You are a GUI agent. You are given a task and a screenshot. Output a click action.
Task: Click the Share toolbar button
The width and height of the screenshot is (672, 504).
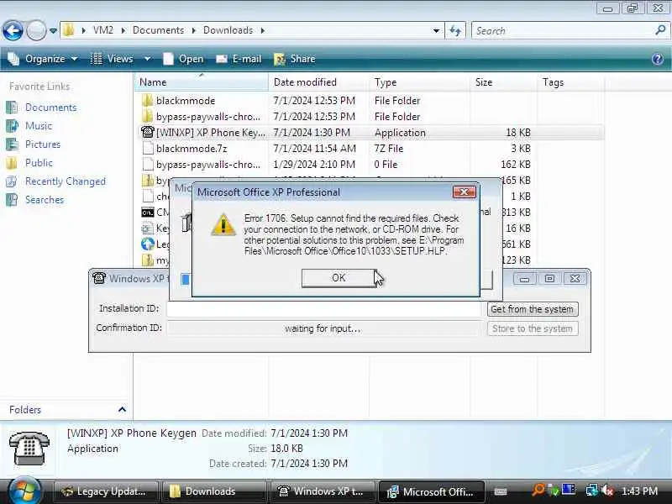[296, 59]
